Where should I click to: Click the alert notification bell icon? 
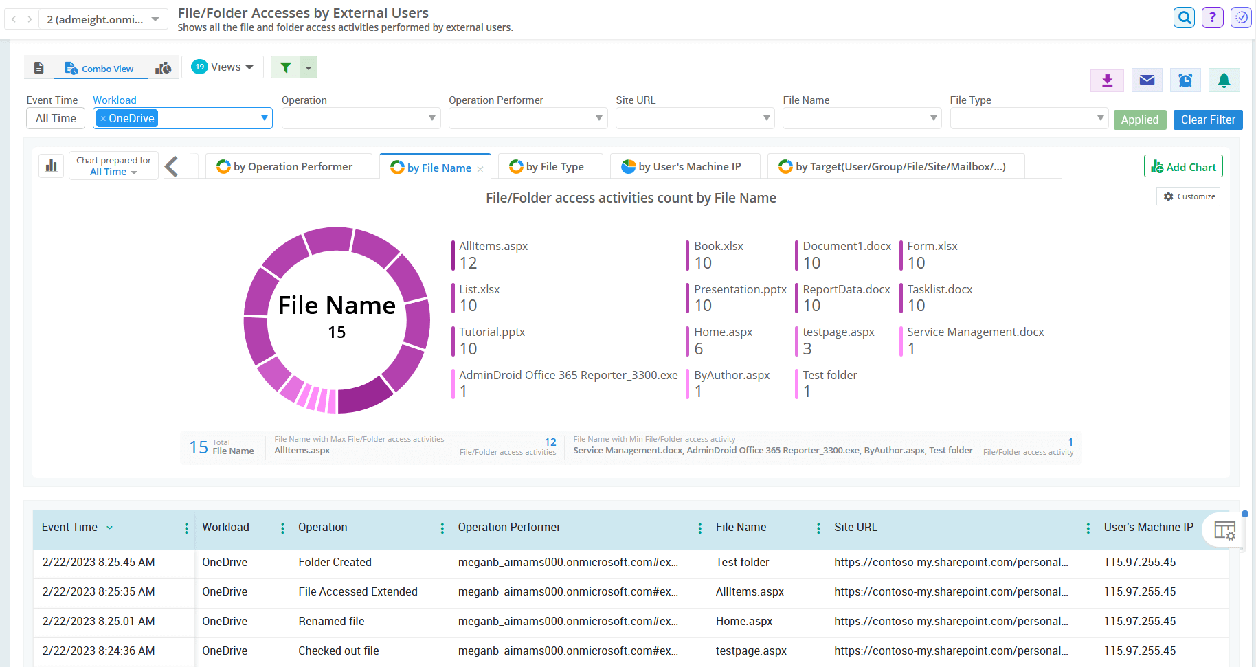(1224, 80)
